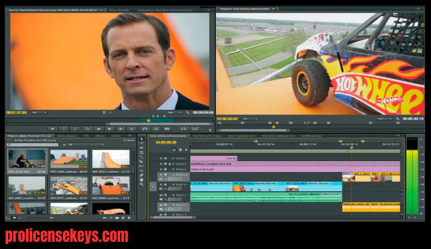Open Source monitor Fit zoom dropdown

(x=40, y=113)
